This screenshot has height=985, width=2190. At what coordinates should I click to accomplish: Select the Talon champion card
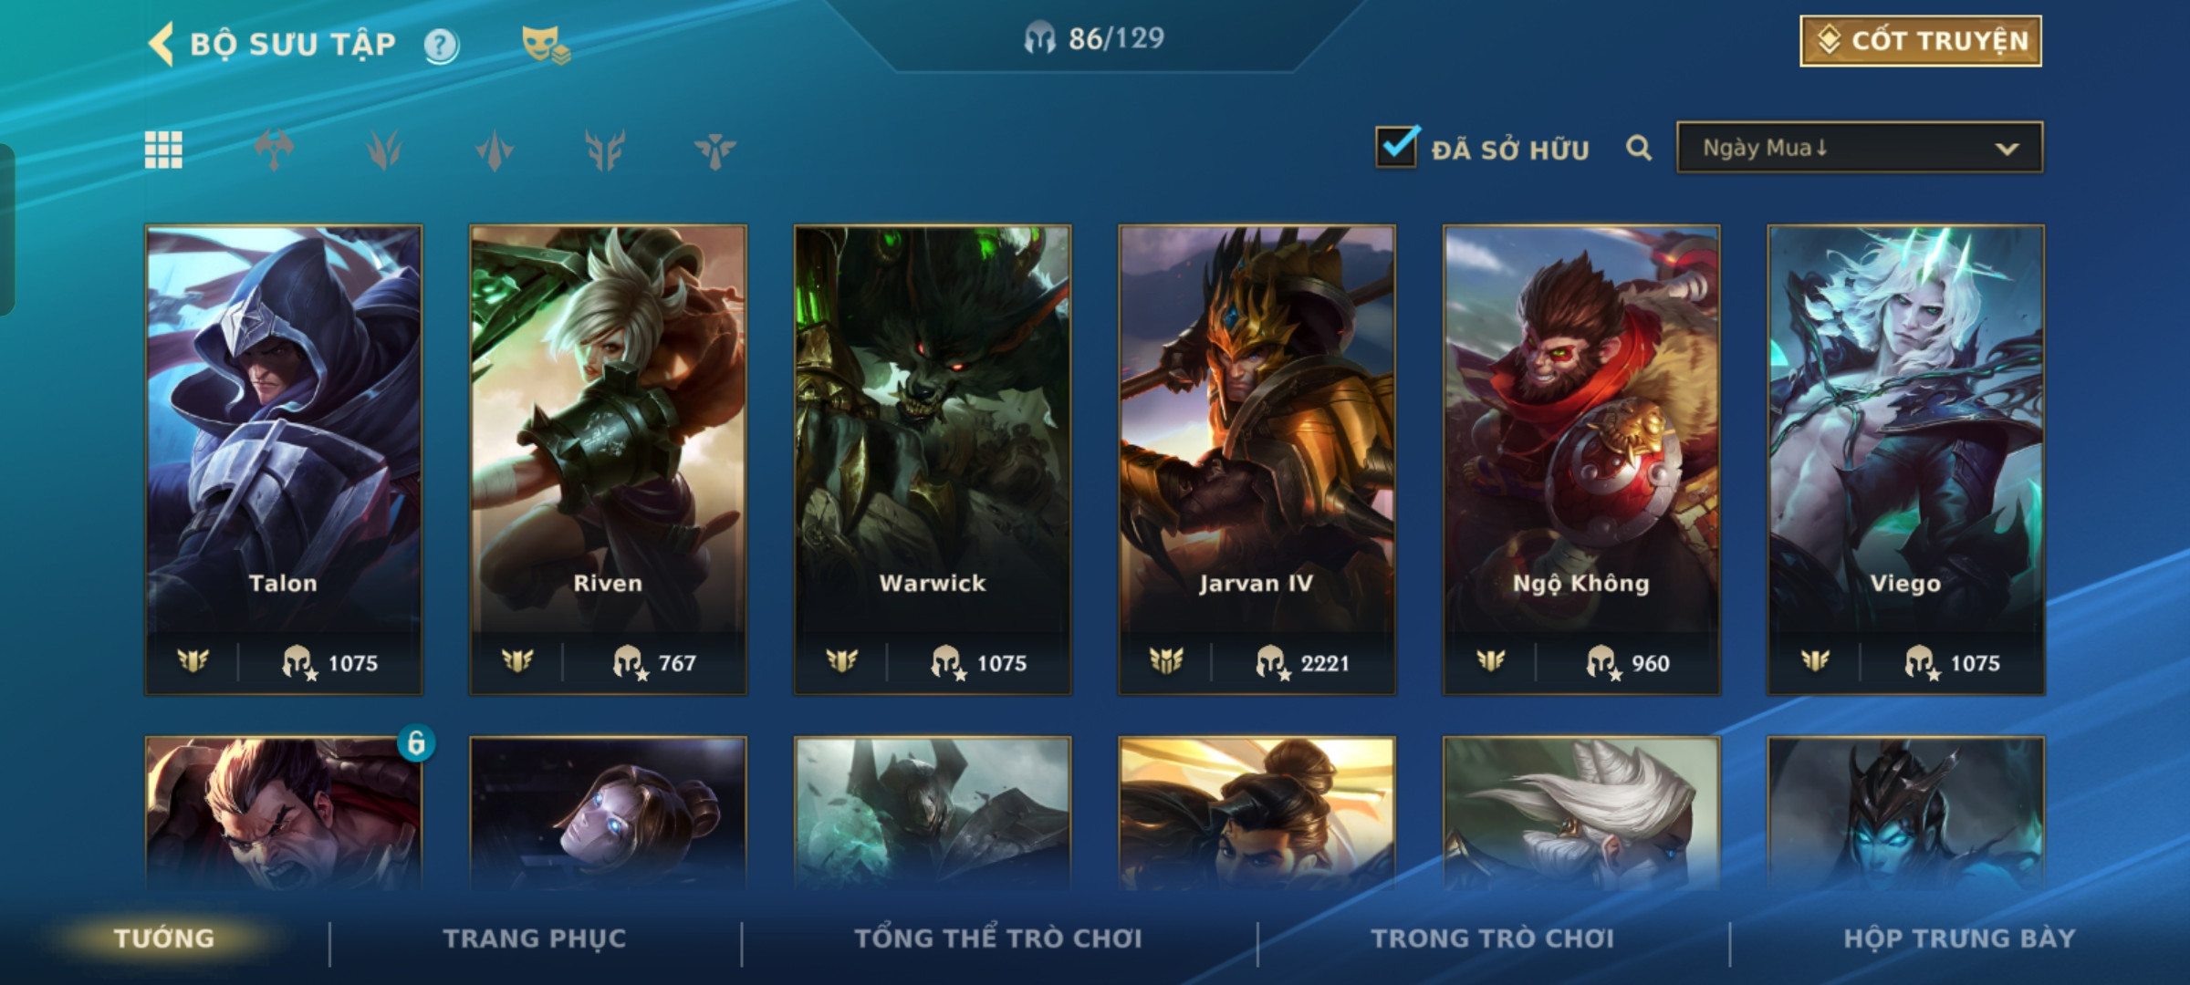point(284,460)
